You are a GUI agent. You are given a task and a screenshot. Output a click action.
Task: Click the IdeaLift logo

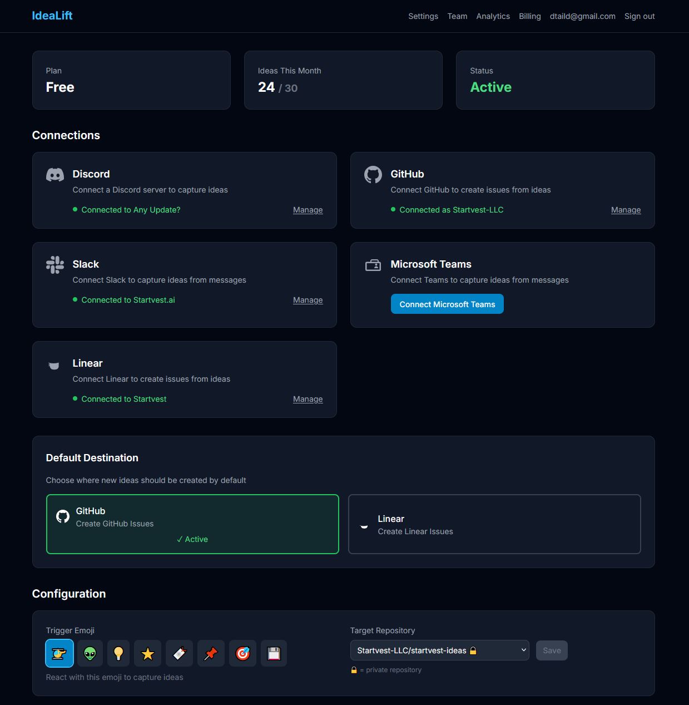52,15
